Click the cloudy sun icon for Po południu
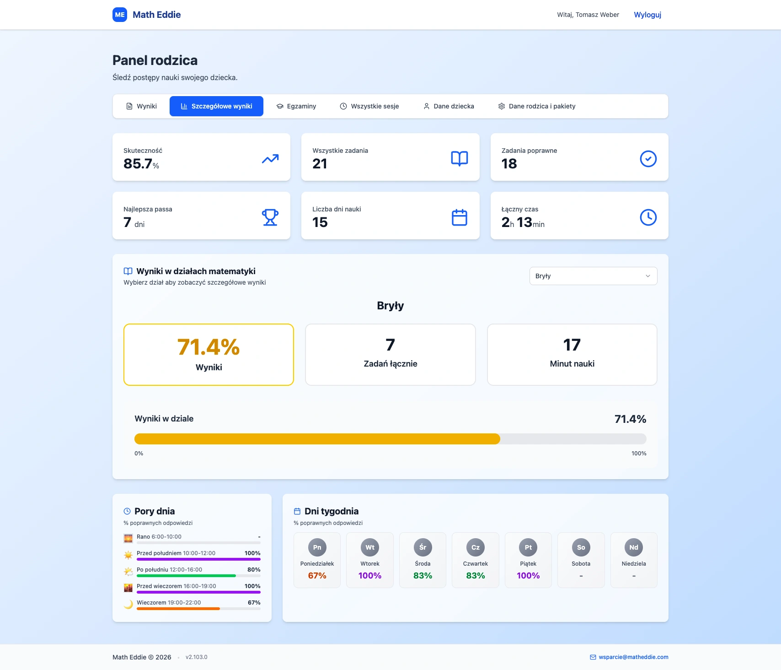This screenshot has width=781, height=670. pyautogui.click(x=128, y=571)
